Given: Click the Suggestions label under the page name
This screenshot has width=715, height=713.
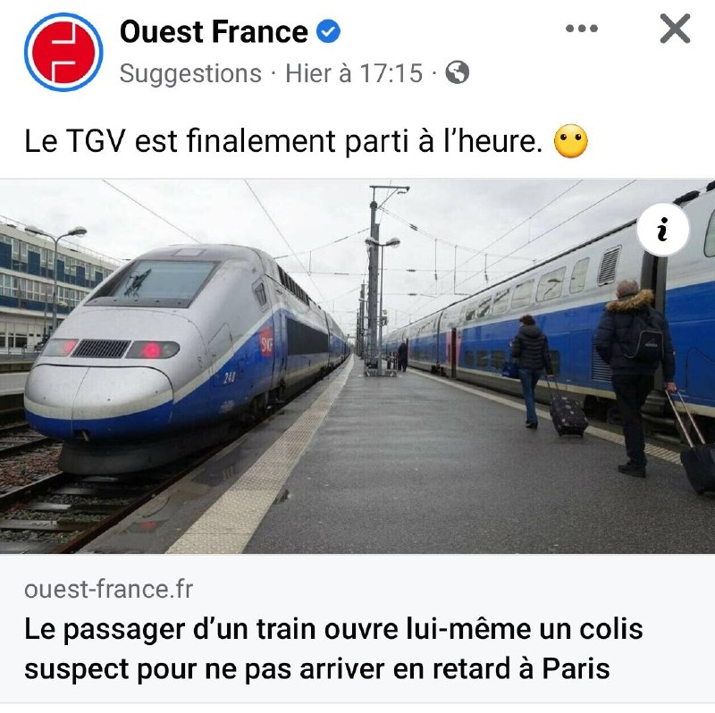Looking at the screenshot, I should point(190,73).
